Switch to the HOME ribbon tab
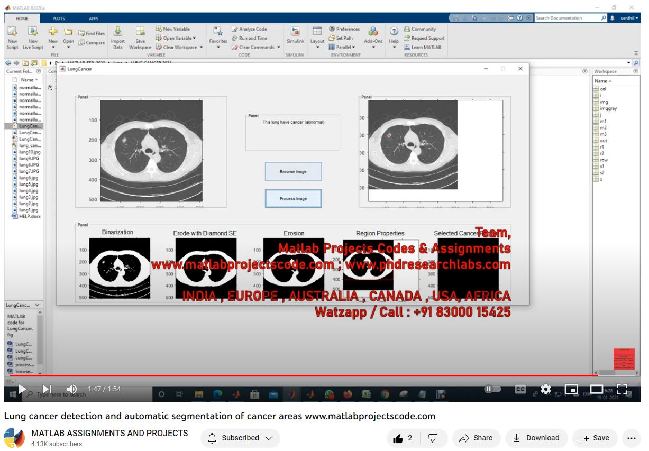Screen dimensions: 649x451 (x=22, y=18)
